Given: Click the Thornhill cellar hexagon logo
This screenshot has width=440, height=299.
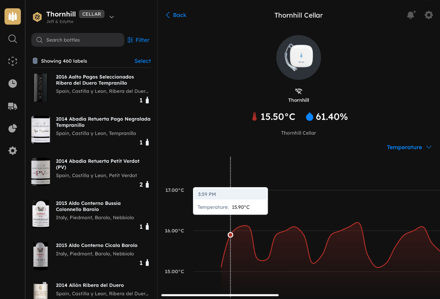Looking at the screenshot, I should [x=37, y=17].
